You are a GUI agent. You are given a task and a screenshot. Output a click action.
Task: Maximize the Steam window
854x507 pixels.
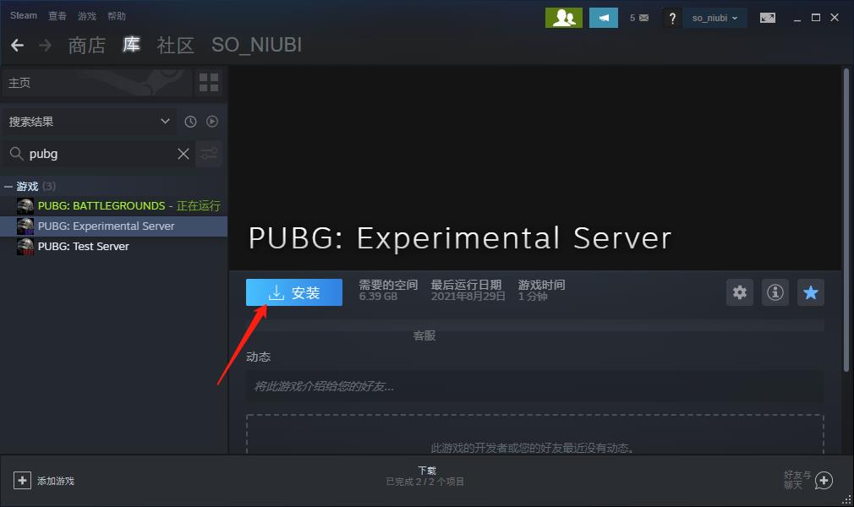coord(816,18)
